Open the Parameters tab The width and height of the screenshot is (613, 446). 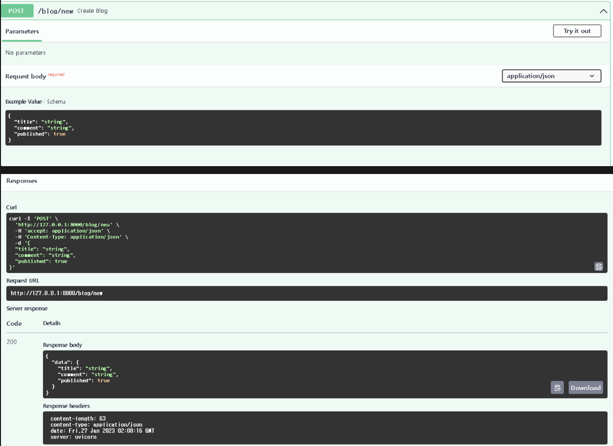tap(22, 31)
